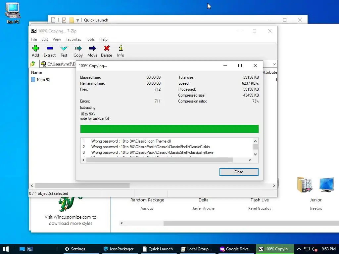Image resolution: width=339 pixels, height=254 pixels.
Task: Select the Flash Live package label
Action: 260,200
